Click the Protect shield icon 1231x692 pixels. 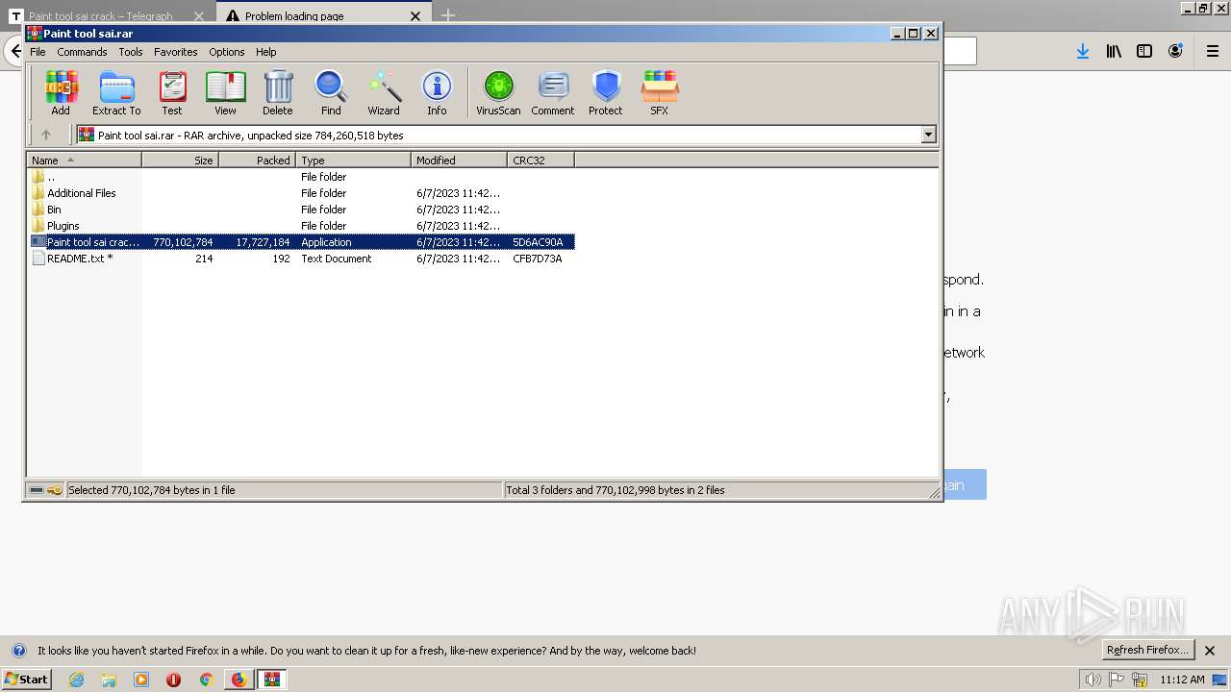coord(606,93)
